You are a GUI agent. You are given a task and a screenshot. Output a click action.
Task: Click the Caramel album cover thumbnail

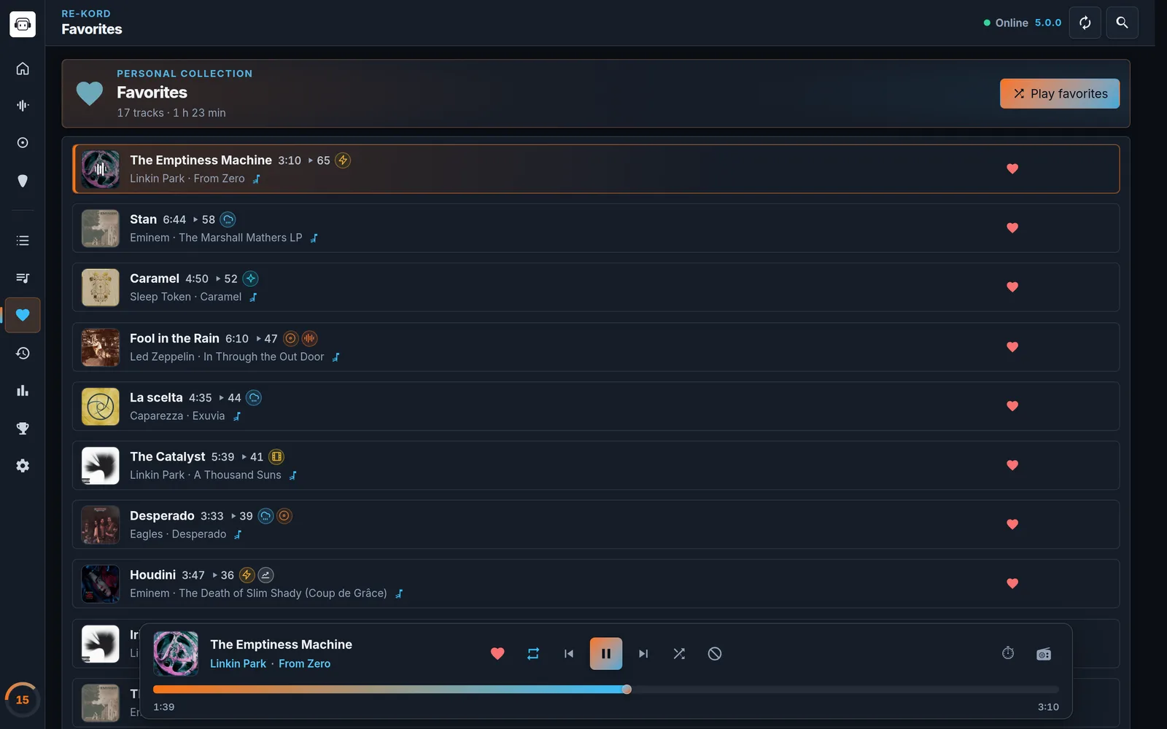tap(101, 287)
